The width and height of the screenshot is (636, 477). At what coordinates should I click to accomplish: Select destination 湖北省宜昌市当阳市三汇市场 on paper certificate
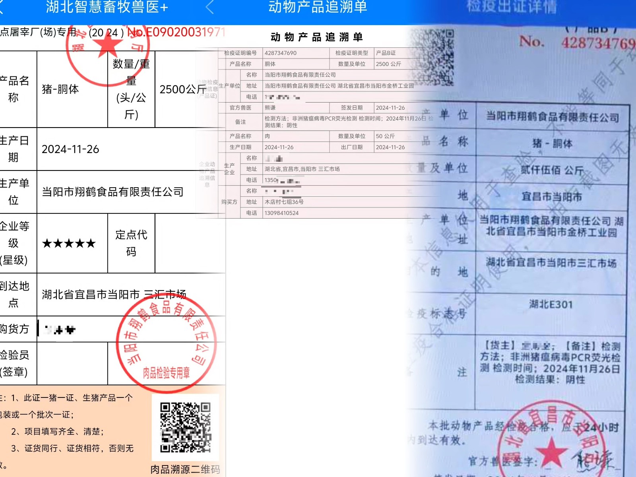click(x=551, y=263)
